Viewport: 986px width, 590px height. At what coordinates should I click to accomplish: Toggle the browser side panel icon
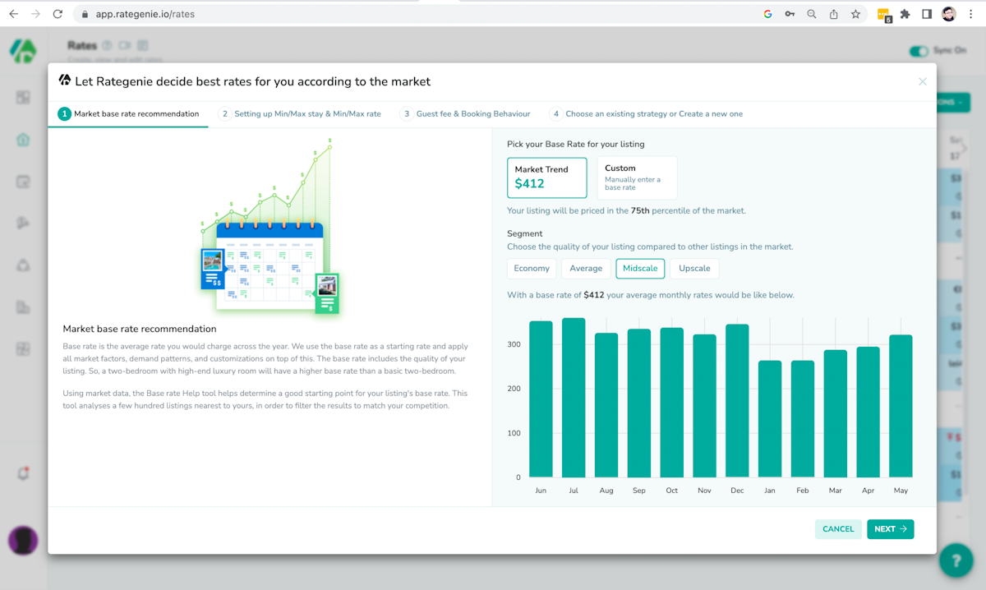click(927, 14)
